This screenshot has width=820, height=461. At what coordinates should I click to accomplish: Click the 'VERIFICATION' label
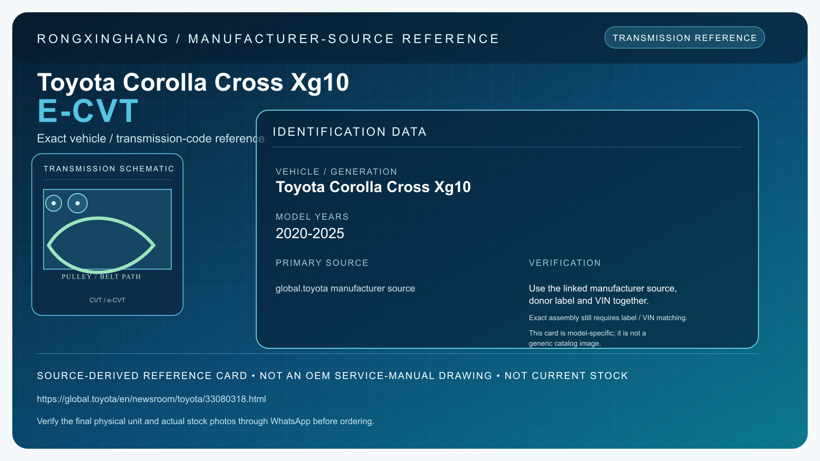(565, 263)
